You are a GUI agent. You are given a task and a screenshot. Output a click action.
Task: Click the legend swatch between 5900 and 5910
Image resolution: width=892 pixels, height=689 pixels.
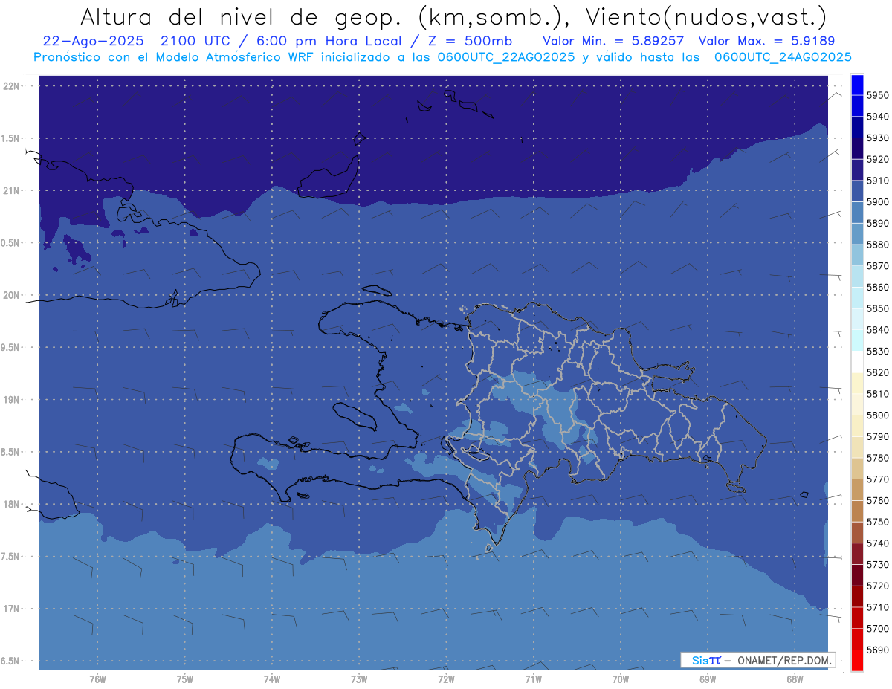pyautogui.click(x=857, y=191)
